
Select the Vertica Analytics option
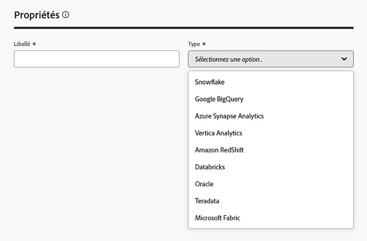click(x=218, y=133)
